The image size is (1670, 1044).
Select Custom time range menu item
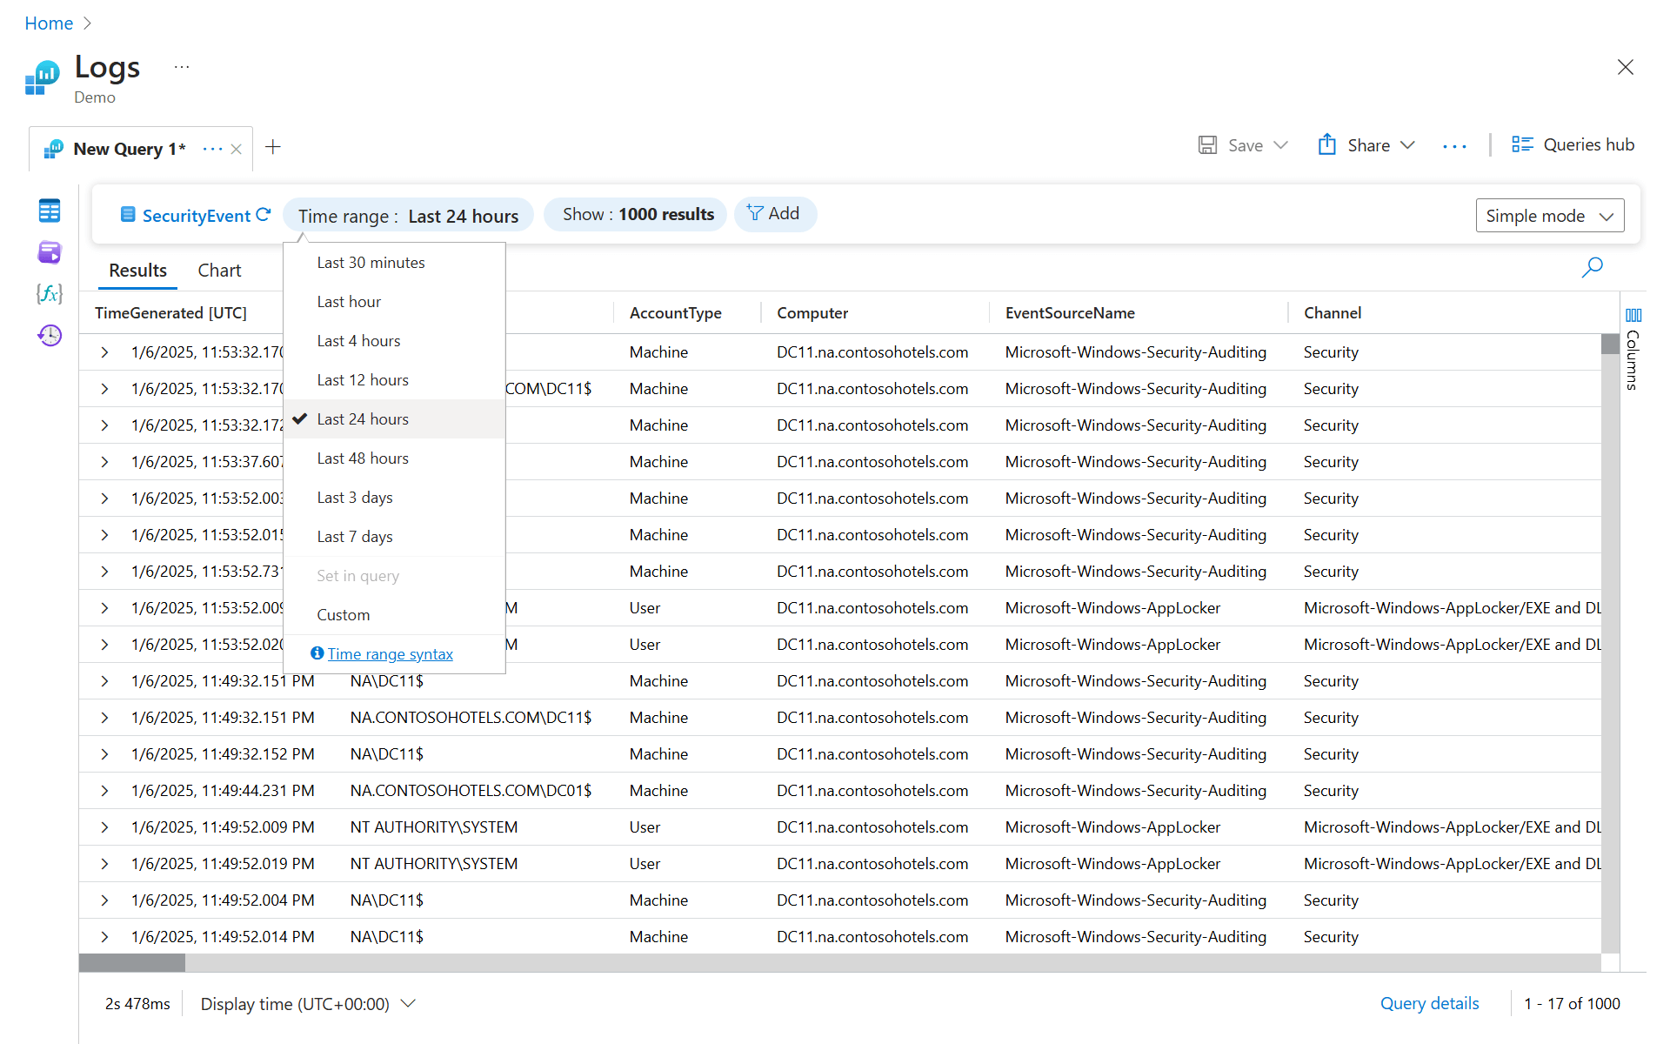[x=344, y=615]
